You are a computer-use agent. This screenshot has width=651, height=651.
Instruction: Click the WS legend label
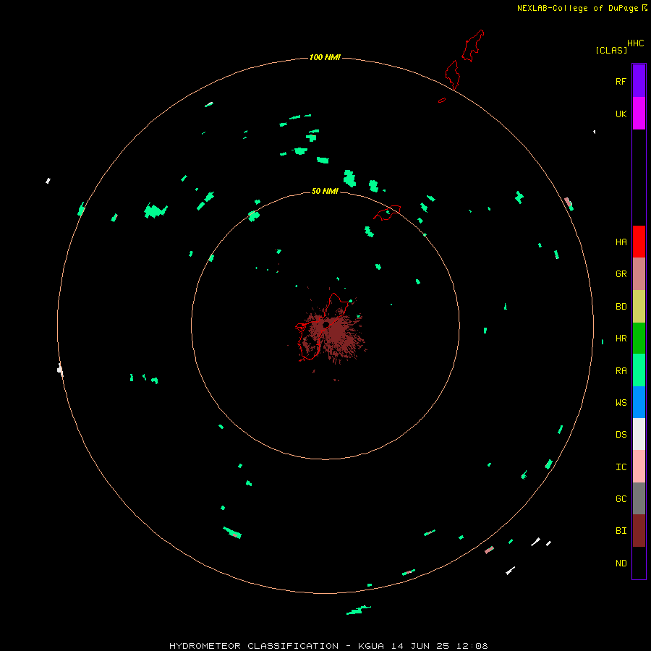tap(621, 403)
